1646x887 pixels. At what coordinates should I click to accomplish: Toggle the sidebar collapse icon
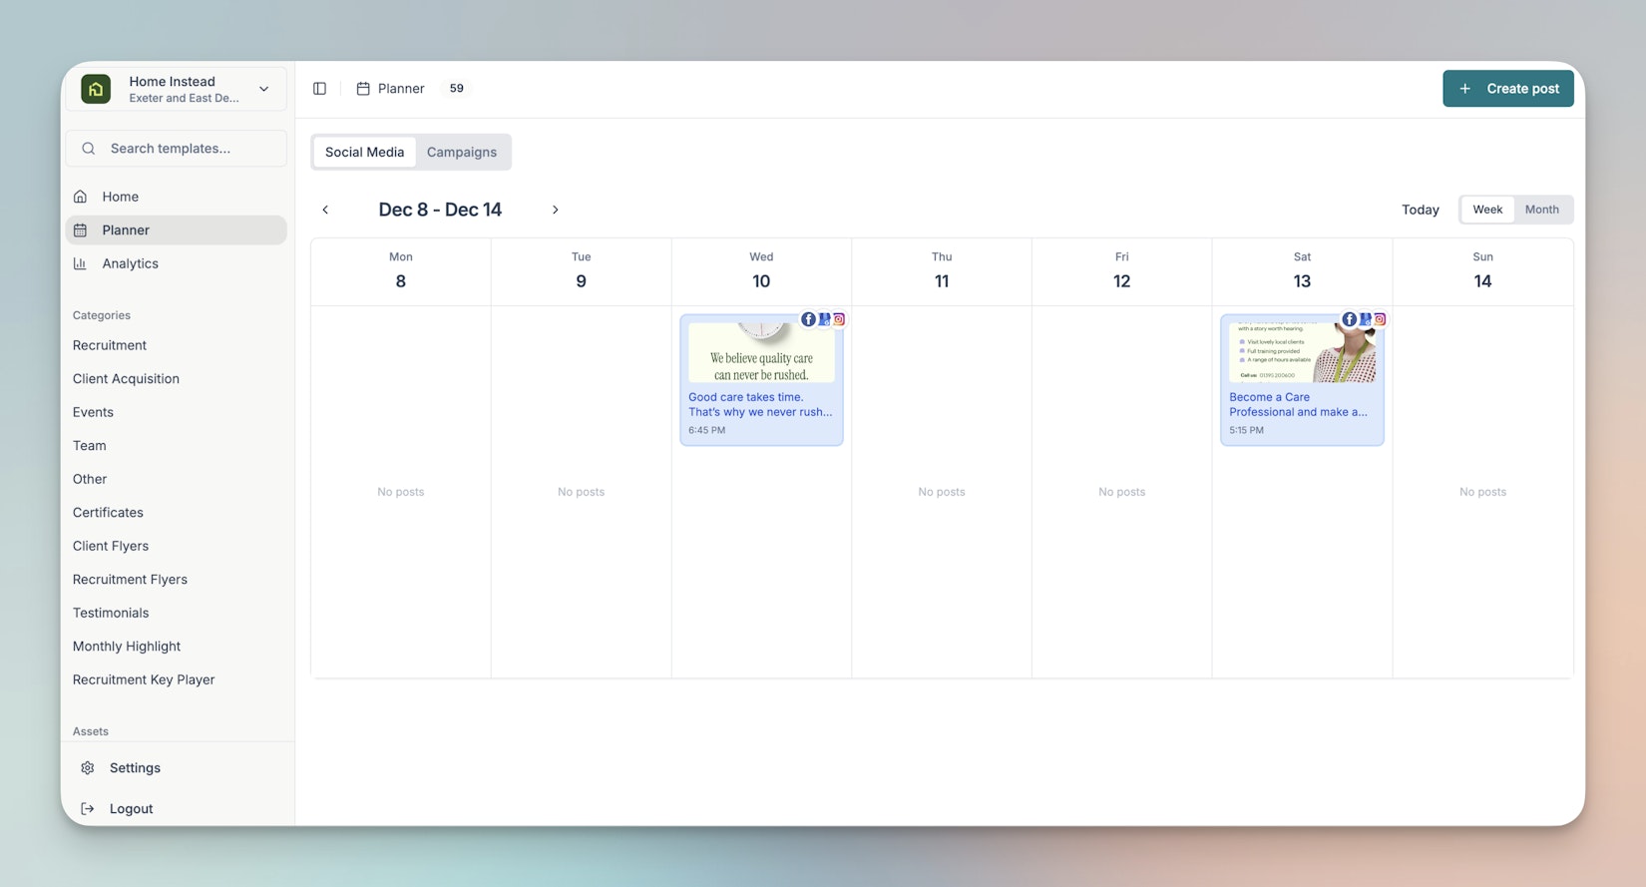[x=319, y=89]
